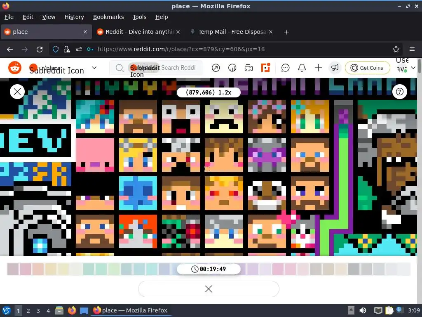Open the taskbar file manager icon

(x=59, y=310)
